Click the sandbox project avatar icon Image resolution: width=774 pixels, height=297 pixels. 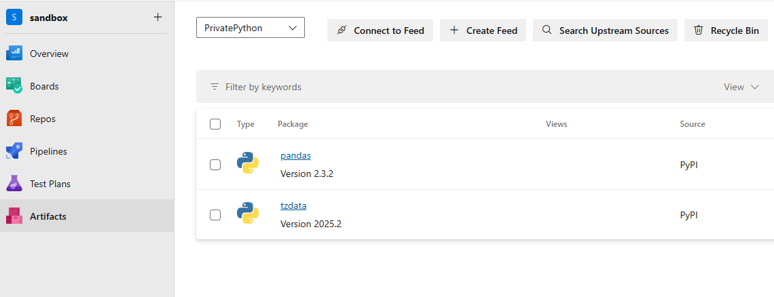coord(14,18)
